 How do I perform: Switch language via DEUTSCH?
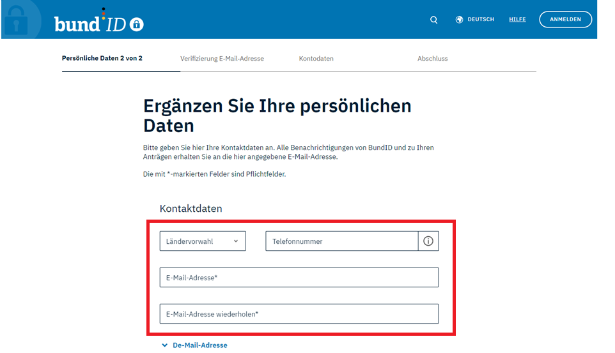point(481,19)
